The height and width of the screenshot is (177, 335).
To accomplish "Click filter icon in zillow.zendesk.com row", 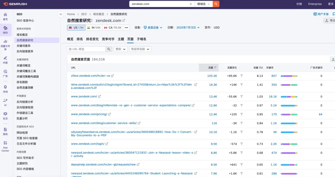I will pyautogui.click(x=242, y=76).
